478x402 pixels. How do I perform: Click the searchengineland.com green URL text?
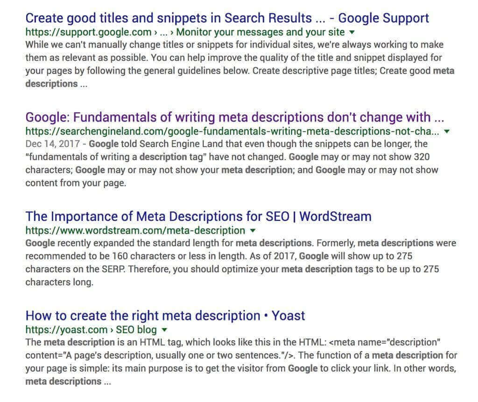[232, 131]
